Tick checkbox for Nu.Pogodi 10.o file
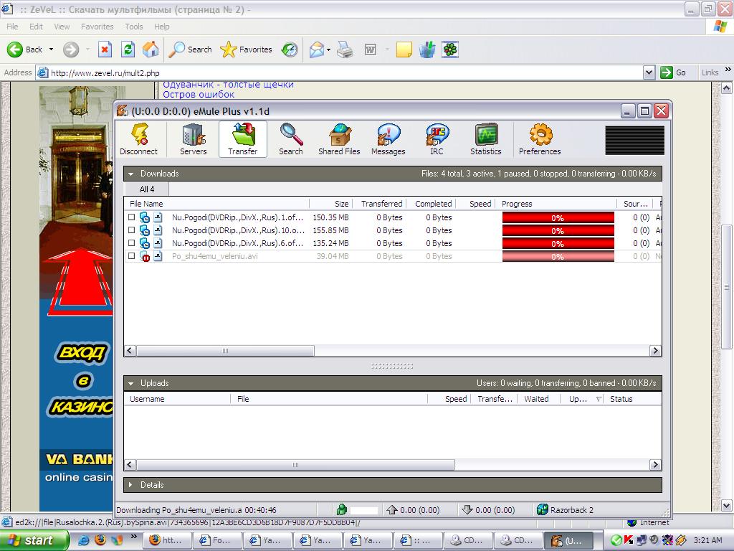Viewport: 734px width, 551px height. 132,230
